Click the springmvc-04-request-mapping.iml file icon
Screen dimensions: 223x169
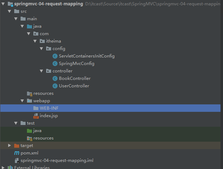point(16,160)
